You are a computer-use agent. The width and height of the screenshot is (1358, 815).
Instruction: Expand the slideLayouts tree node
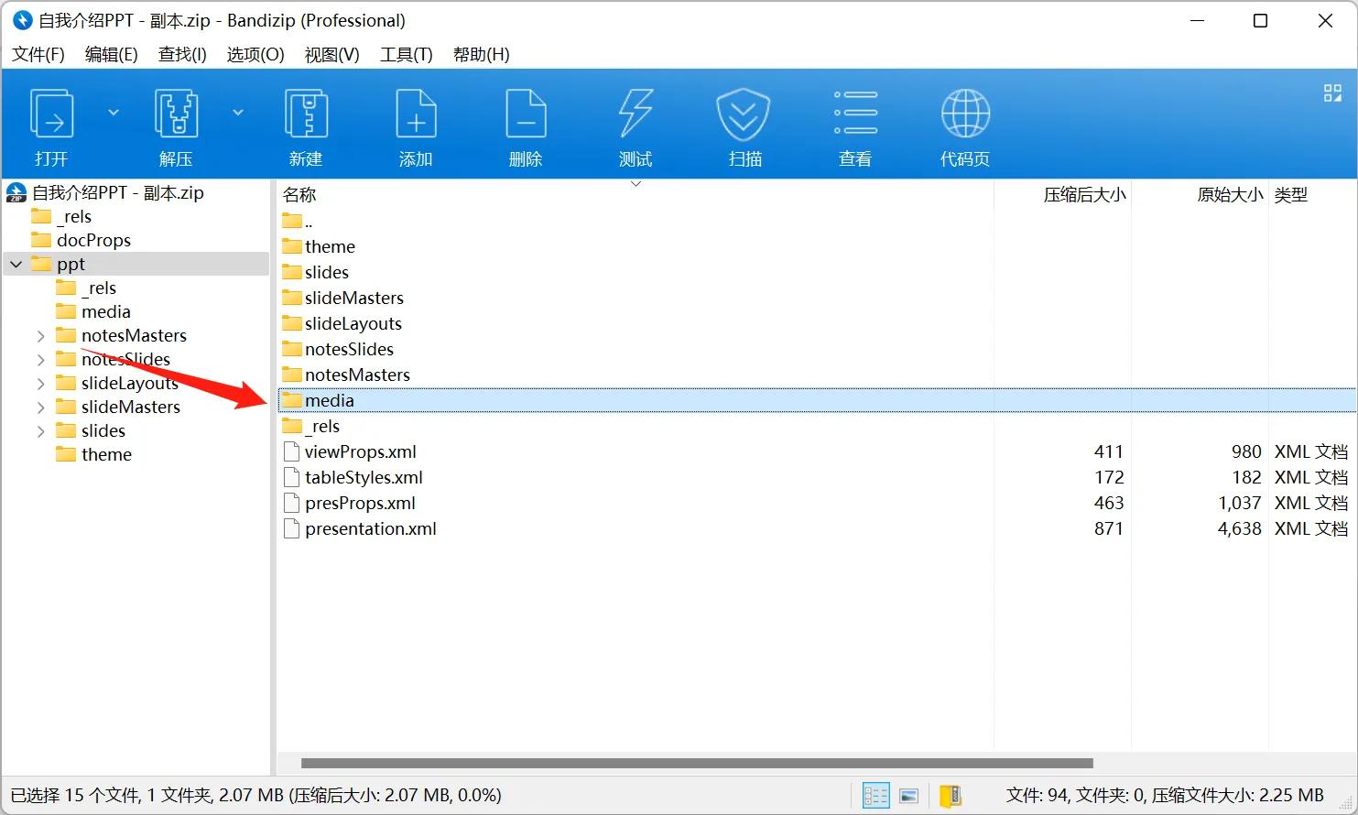click(x=40, y=384)
